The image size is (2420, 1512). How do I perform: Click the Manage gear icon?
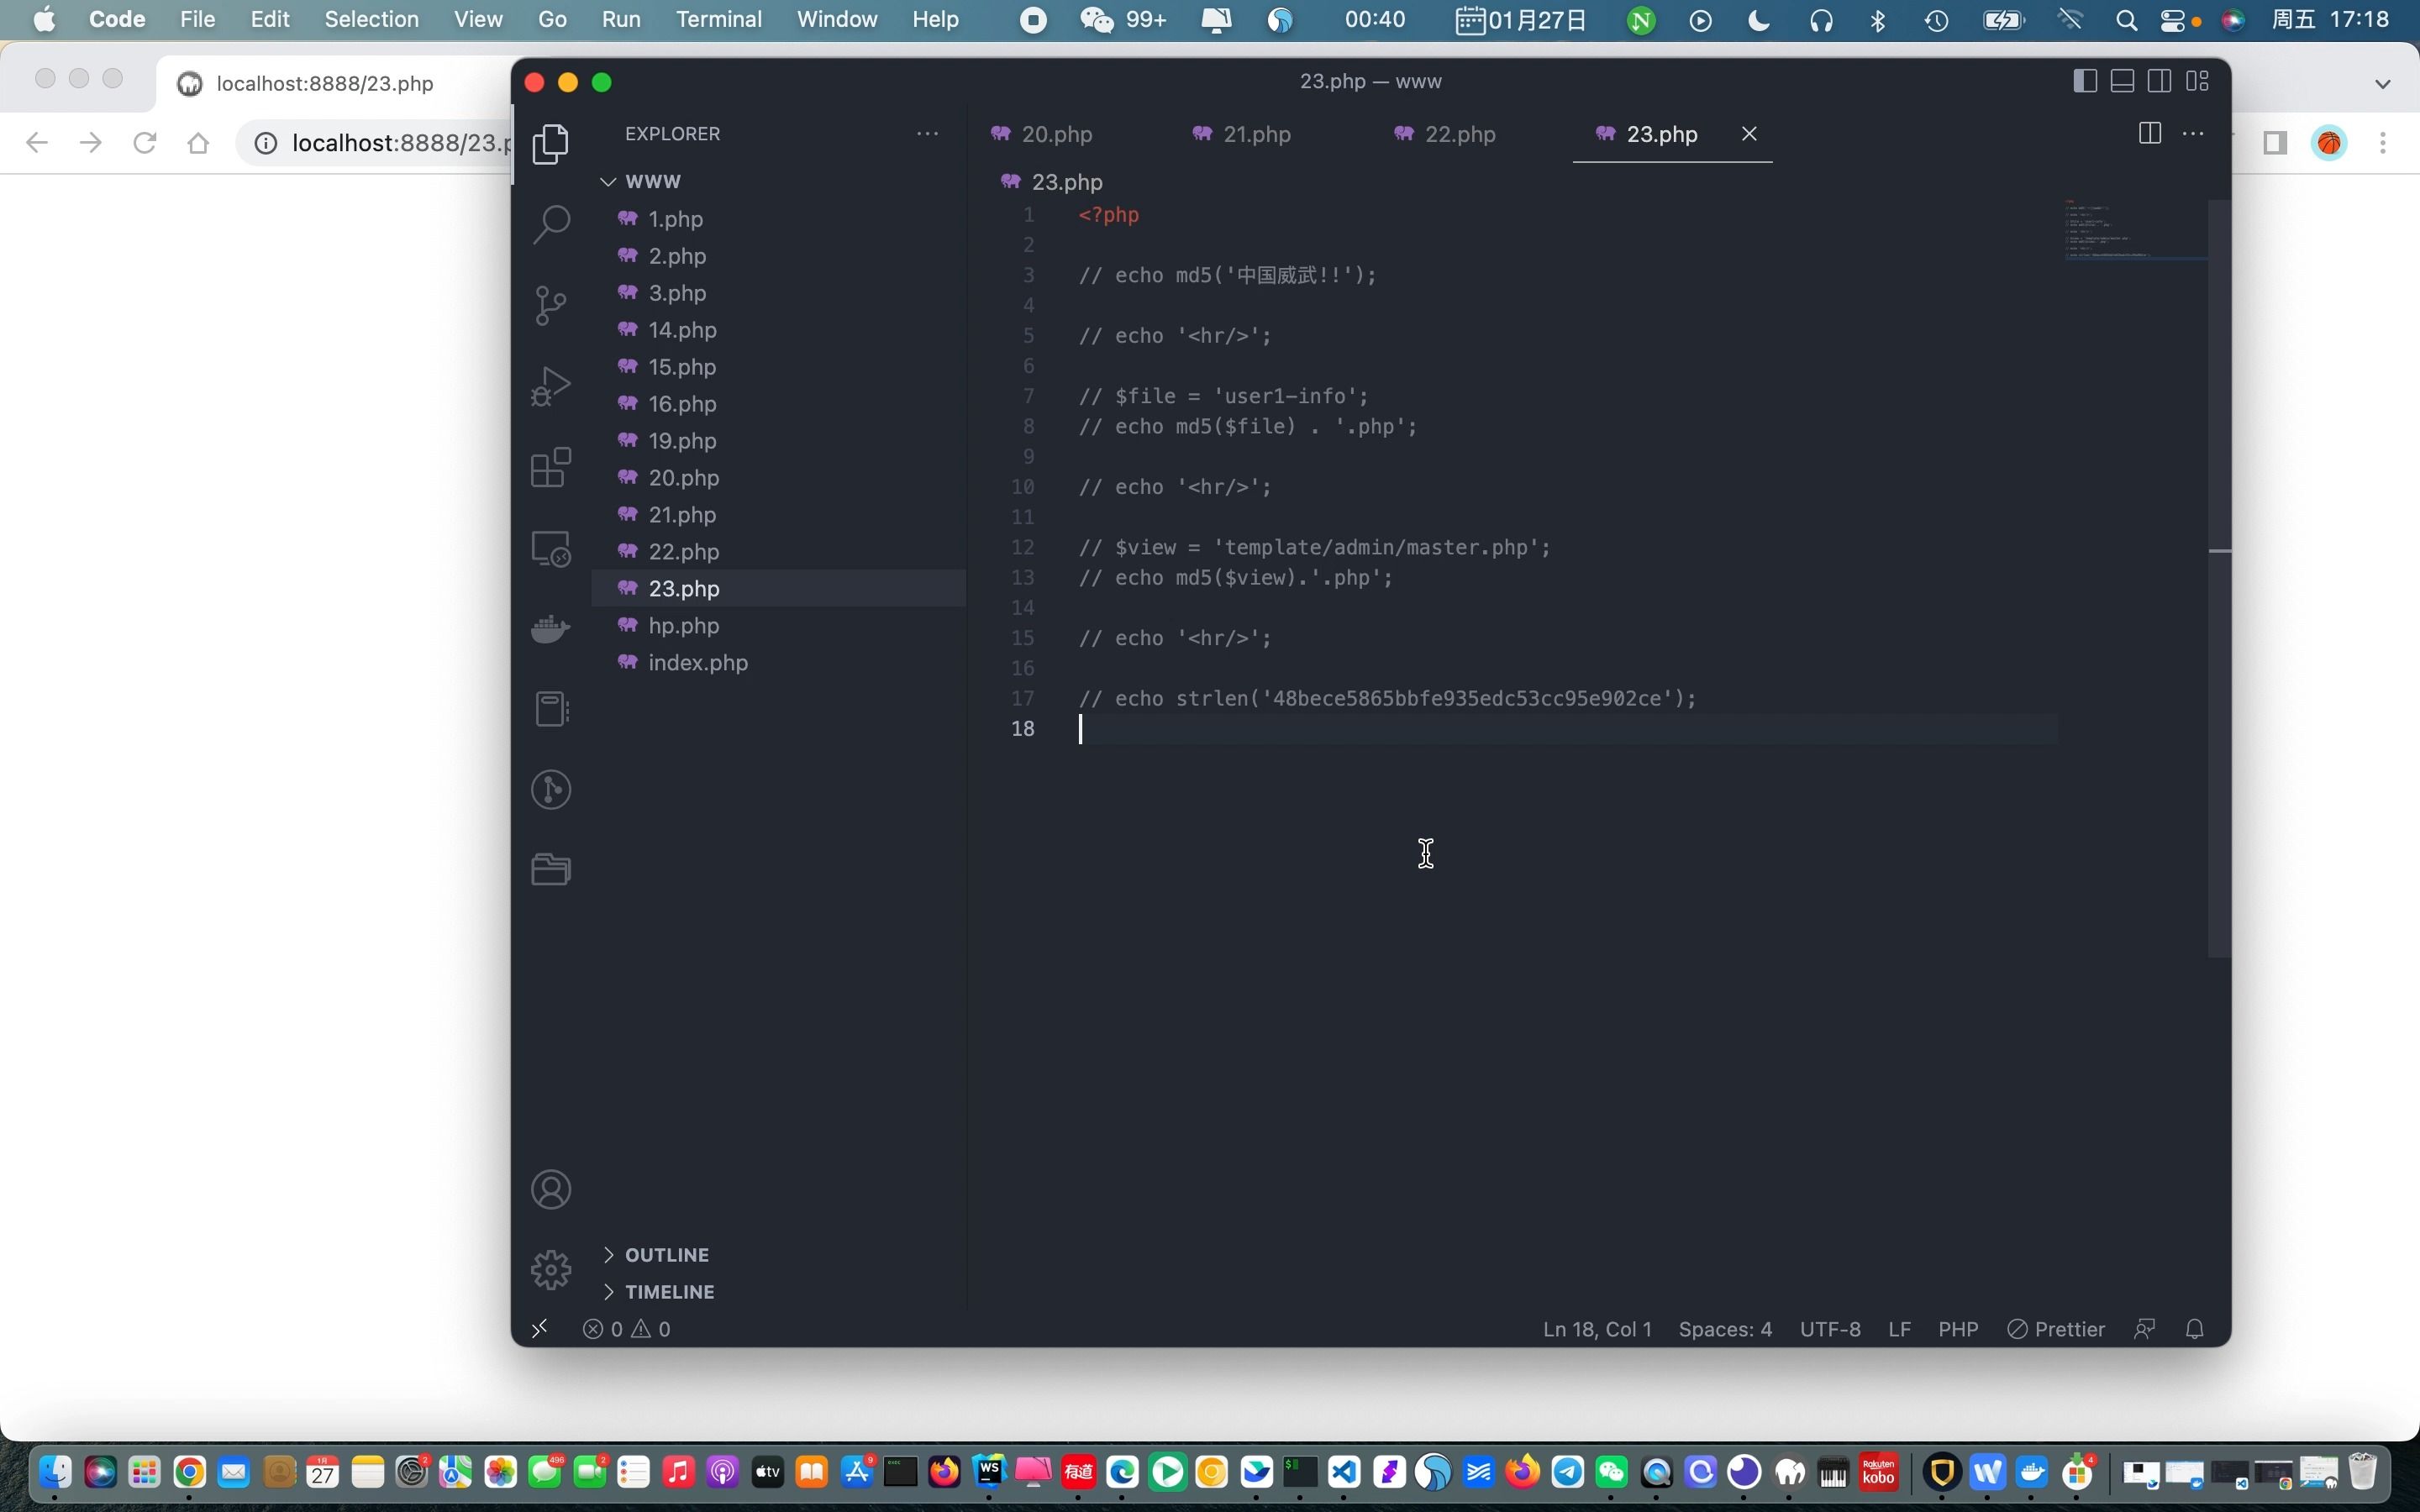click(x=551, y=1270)
